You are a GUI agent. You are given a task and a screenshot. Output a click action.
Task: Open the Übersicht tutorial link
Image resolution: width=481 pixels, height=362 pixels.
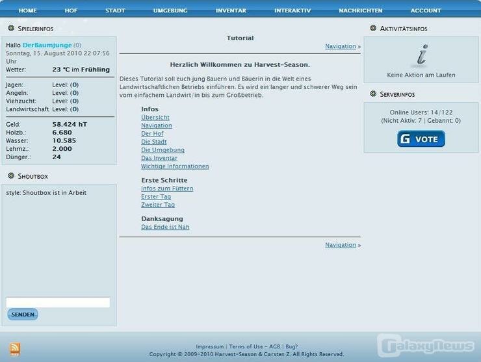point(155,118)
